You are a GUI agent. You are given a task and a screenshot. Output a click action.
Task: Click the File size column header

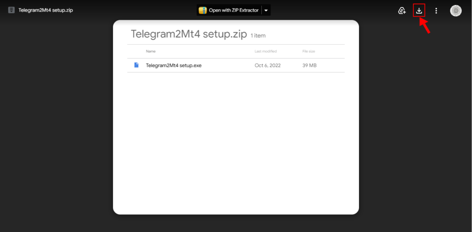pos(308,51)
